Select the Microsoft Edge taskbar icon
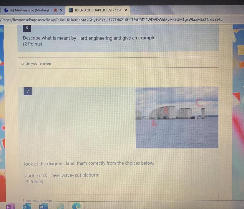This screenshot has height=209, width=244. (77, 206)
